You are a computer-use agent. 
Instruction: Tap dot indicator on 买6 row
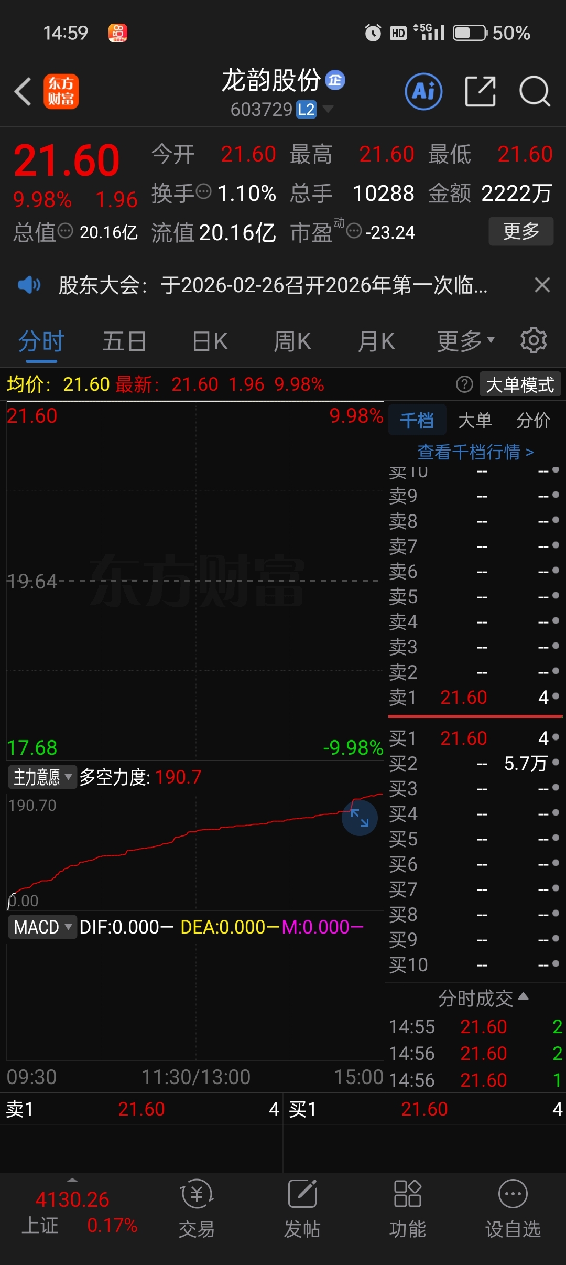pos(556,863)
